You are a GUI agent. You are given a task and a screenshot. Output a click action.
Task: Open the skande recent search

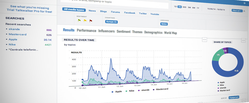tap(14, 29)
